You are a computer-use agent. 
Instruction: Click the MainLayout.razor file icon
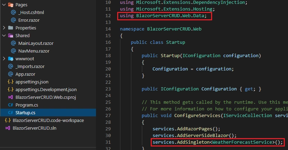pyautogui.click(x=13, y=43)
